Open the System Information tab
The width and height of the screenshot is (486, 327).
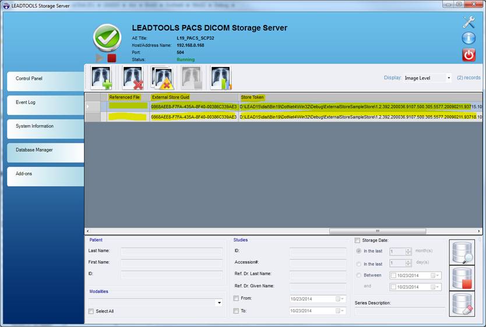[45, 129]
